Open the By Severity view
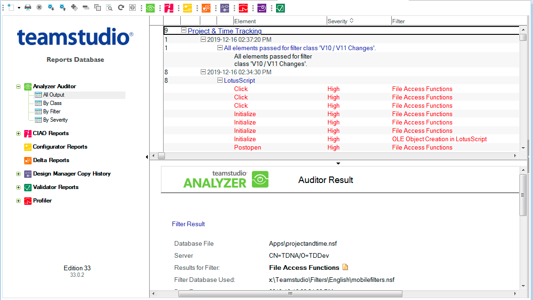This screenshot has width=533, height=300. pos(55,120)
